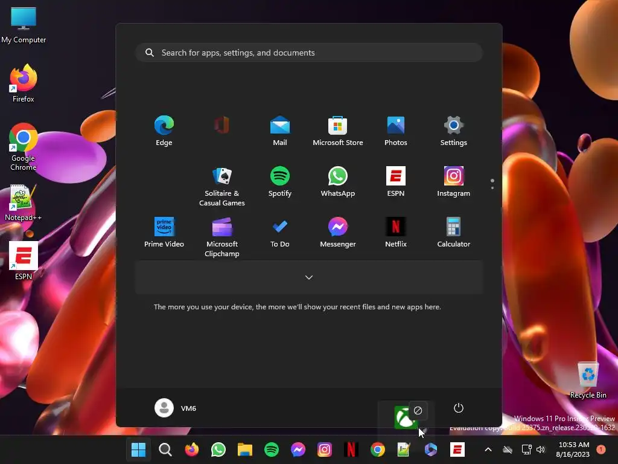Go to next pinned apps page dots
Viewport: 618px width, 464px height.
[492, 184]
